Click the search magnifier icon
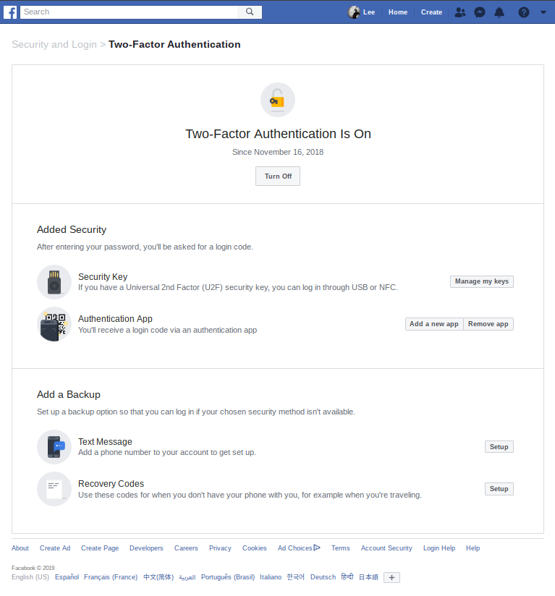 250,12
